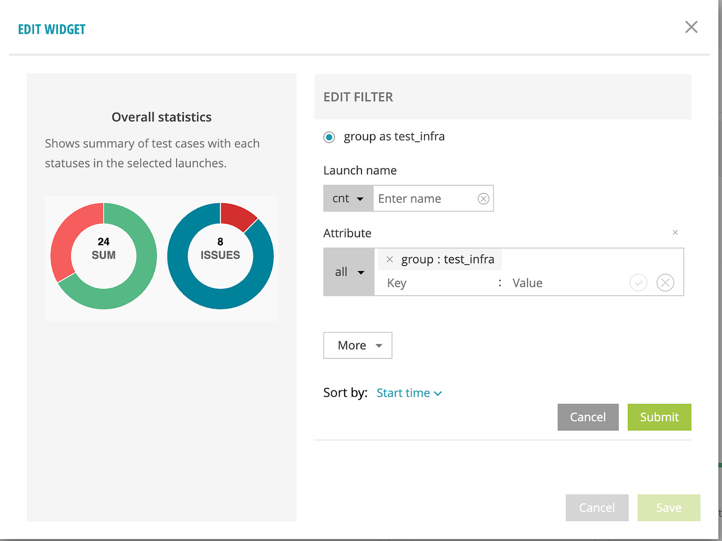The width and height of the screenshot is (722, 541).
Task: Remove the Attribute filter using the small X
Action: (675, 232)
